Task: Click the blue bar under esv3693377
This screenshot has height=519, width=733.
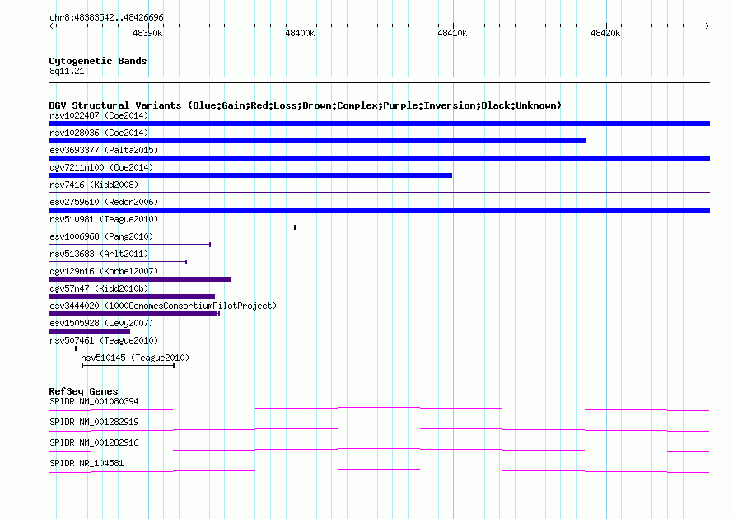Action: click(x=379, y=158)
